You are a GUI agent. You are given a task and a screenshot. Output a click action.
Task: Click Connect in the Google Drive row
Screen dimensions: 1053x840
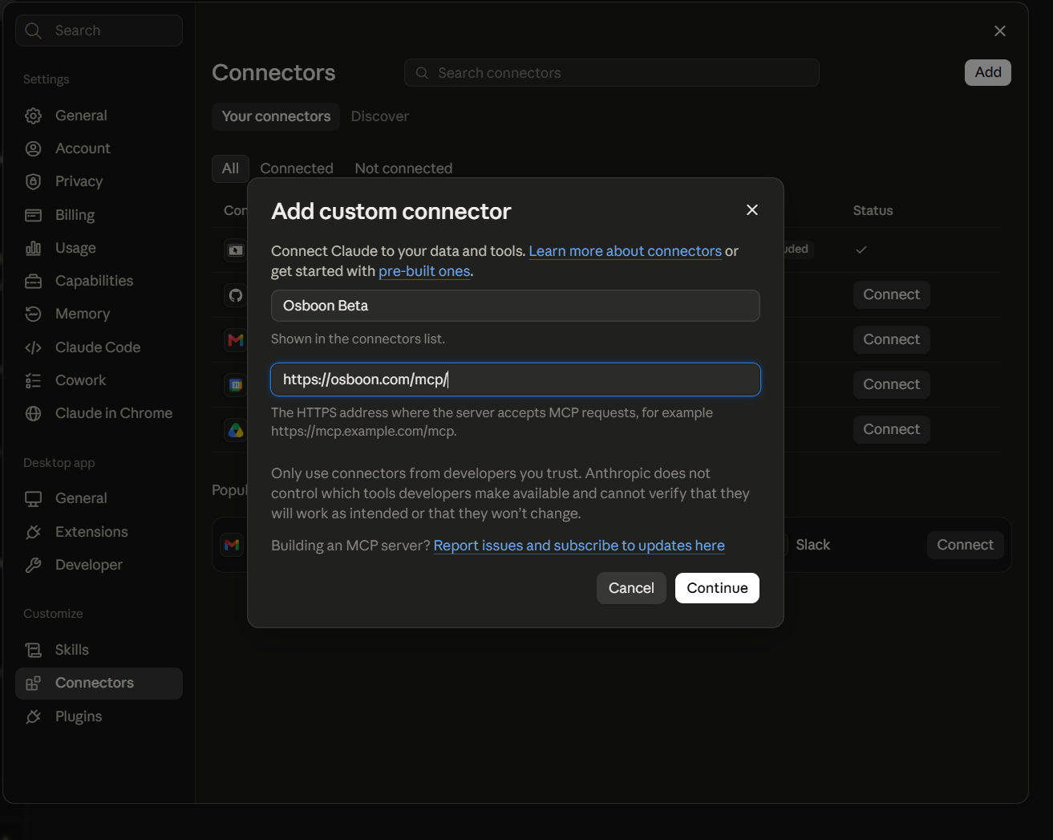point(891,429)
